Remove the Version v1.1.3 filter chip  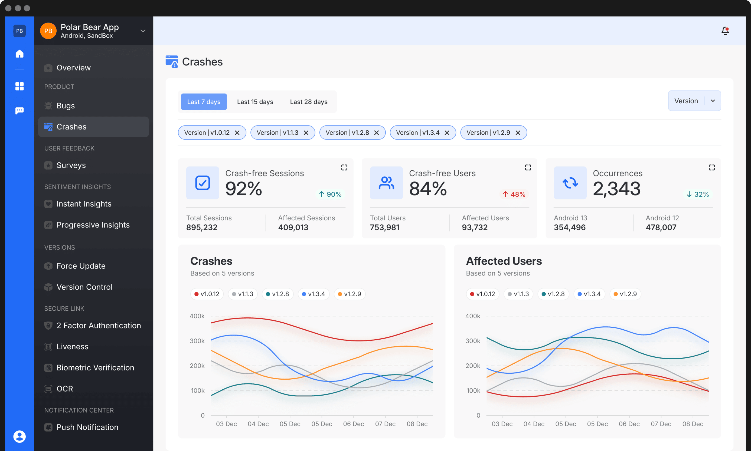point(306,132)
